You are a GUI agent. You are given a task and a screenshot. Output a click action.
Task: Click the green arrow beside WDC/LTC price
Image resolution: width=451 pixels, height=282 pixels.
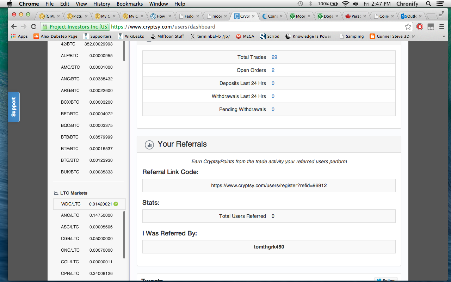[x=116, y=204]
